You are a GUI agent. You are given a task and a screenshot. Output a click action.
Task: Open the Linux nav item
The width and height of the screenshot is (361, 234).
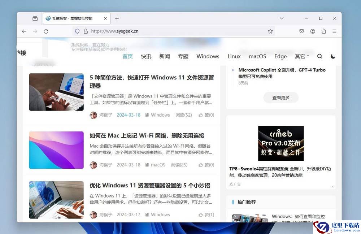(x=234, y=56)
